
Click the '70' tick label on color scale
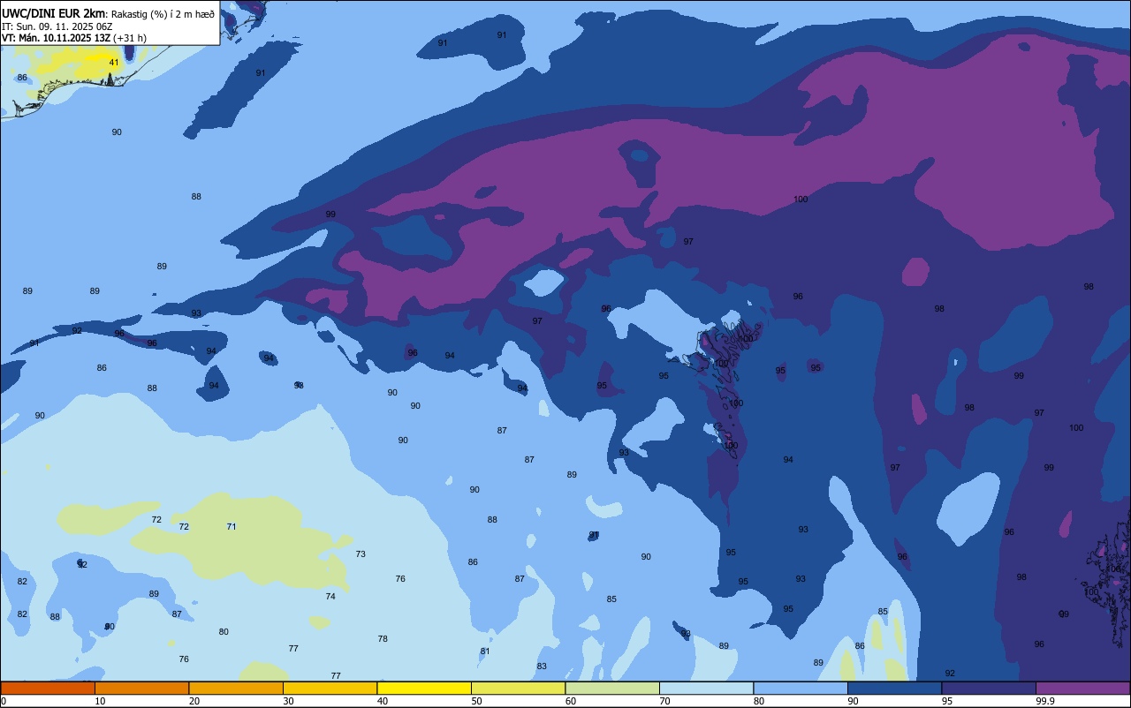(664, 701)
